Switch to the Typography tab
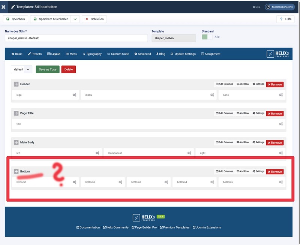The width and height of the screenshot is (300, 245). point(92,54)
